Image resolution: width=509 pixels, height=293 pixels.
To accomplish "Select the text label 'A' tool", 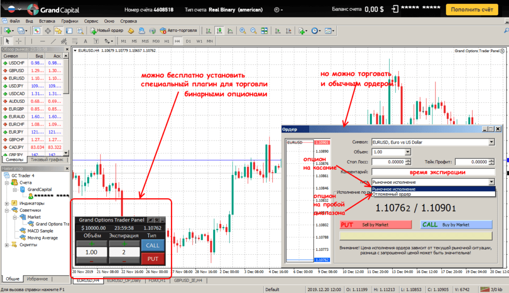I will point(85,41).
